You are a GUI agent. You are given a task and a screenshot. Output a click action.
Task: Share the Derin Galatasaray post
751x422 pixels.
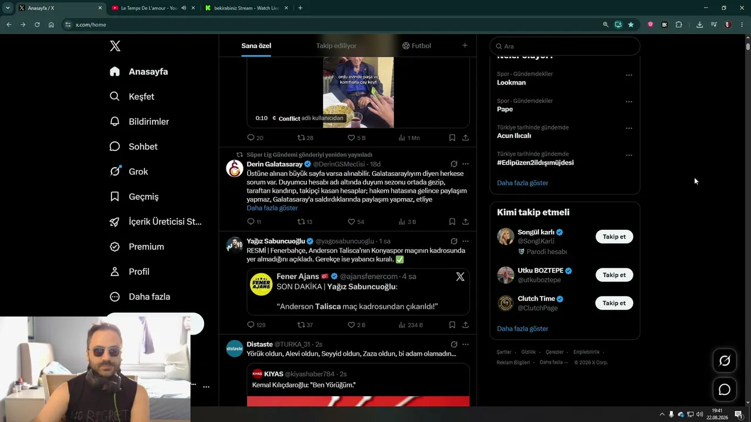point(465,222)
